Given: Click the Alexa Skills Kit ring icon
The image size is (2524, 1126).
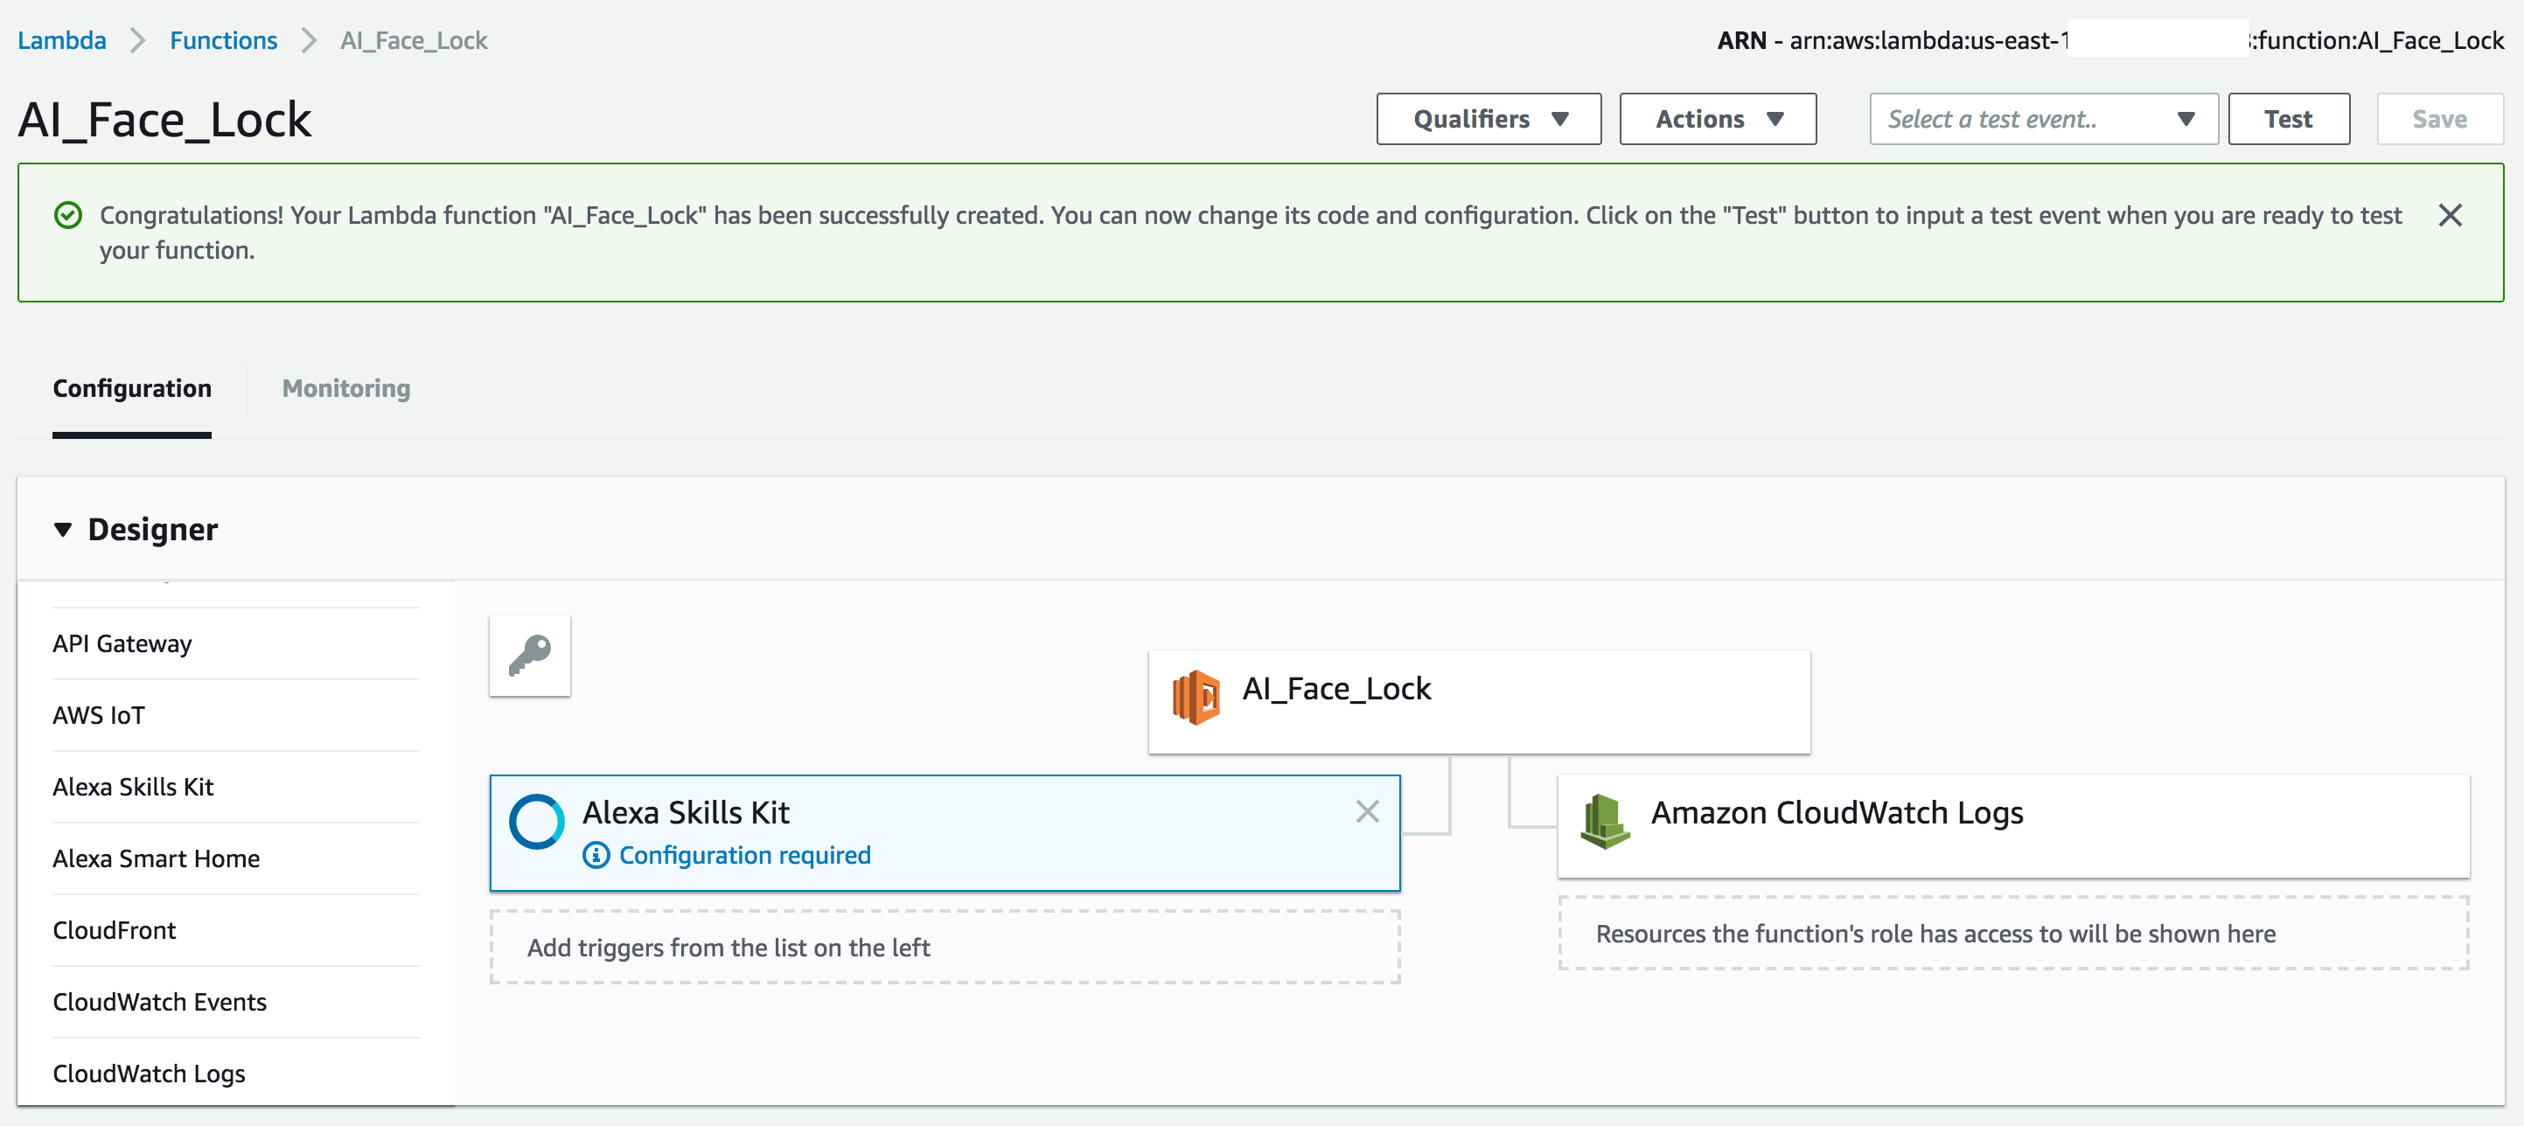Looking at the screenshot, I should pyautogui.click(x=537, y=822).
